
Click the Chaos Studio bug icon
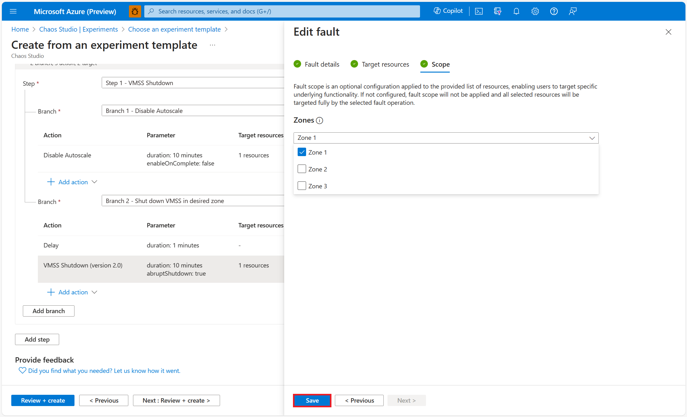(135, 11)
